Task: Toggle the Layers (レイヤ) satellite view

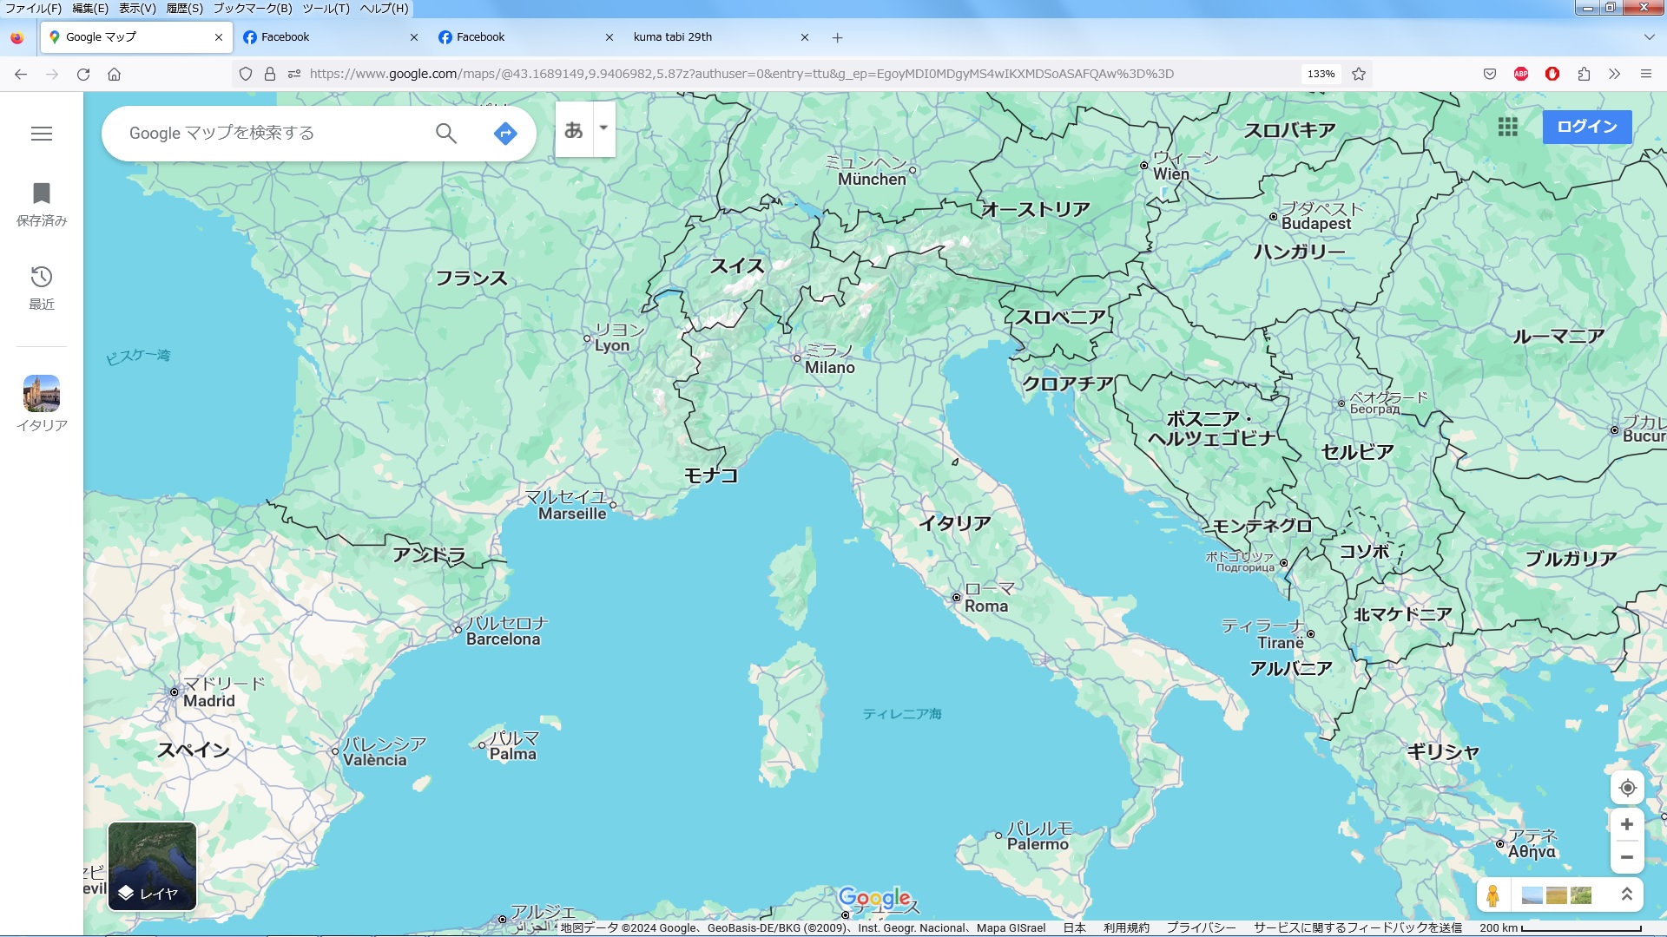Action: click(x=152, y=866)
